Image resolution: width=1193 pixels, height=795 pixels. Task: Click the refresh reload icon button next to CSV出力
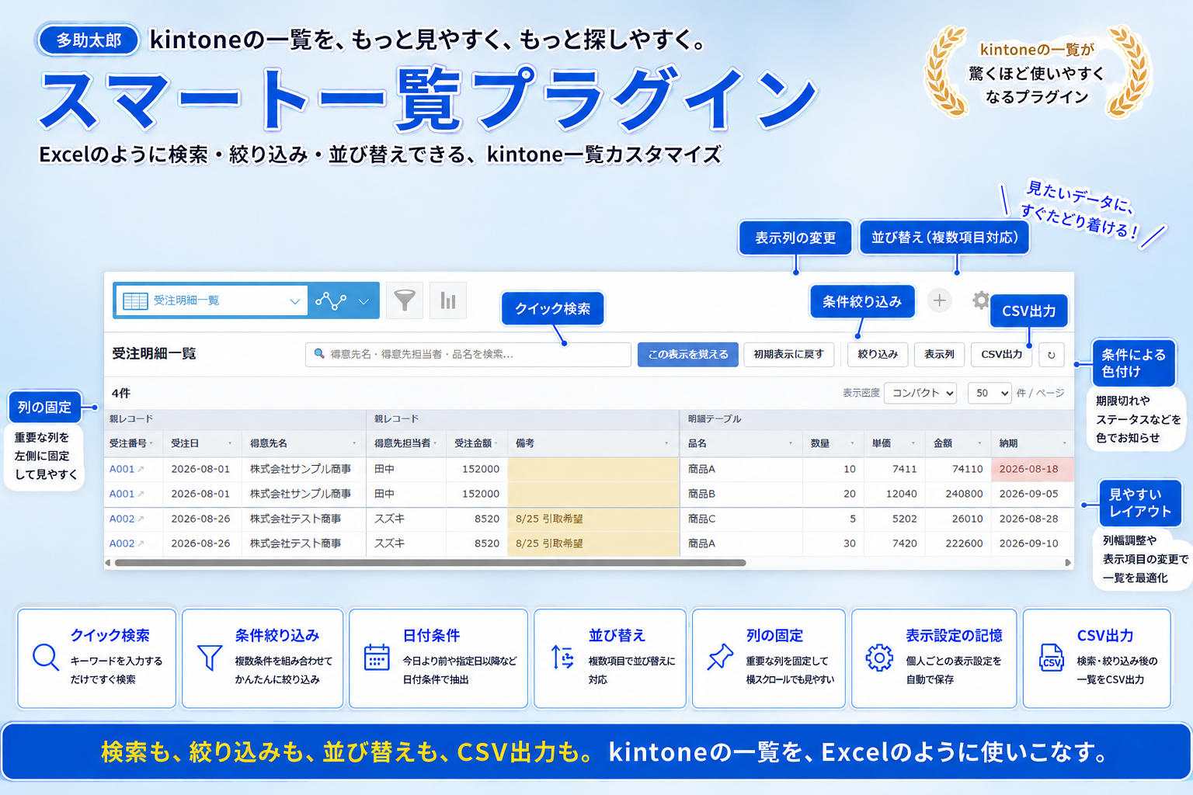click(1051, 355)
